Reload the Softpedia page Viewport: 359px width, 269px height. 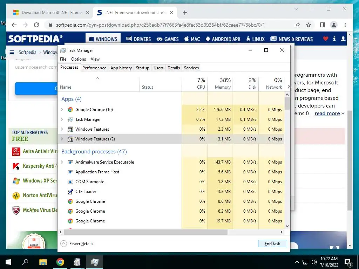(x=36, y=25)
